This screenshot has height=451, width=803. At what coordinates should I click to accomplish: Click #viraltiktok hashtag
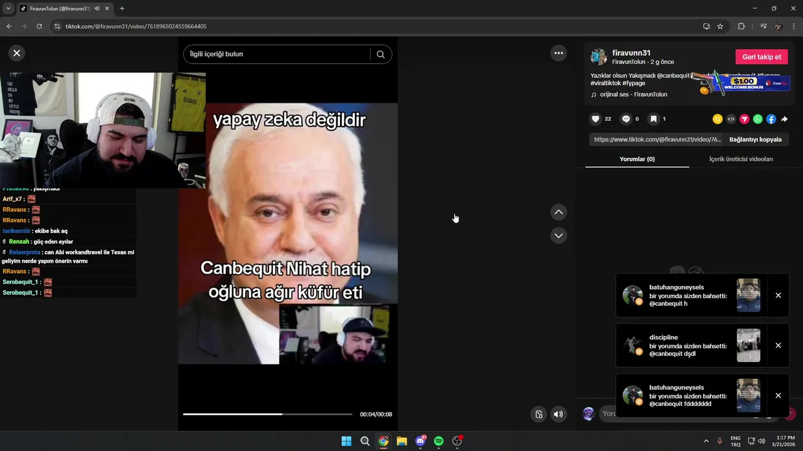(x=605, y=83)
